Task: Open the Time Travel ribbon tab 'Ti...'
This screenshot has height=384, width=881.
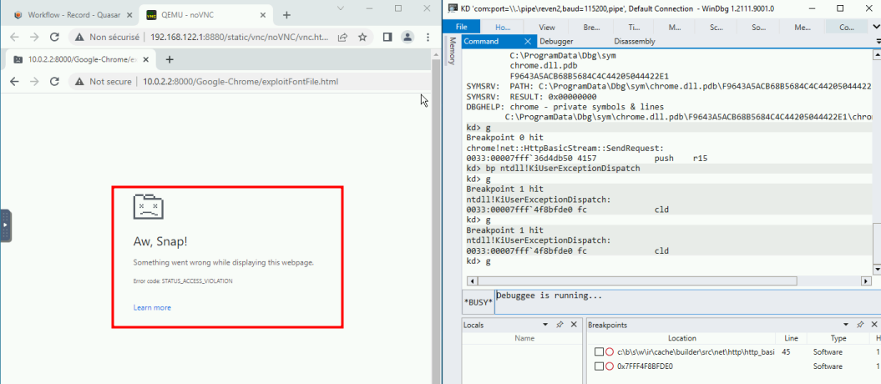Action: point(635,27)
